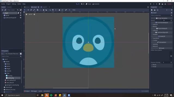Screen dimensions: 174x97
Task: Collapse the Tiles folder in FileSystem
Action: pos(4,73)
